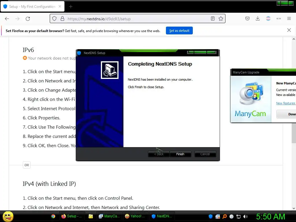Screen dimensions: 296x222
Task: Close the Setup - My First Configuration tab
Action: (x=60, y=6)
